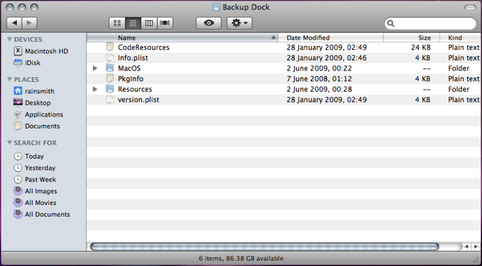Click the scroll right arrow

tap(476, 246)
